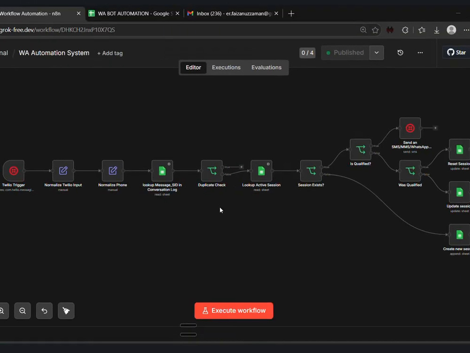Screen dimensions: 470x353
Task: Close the Gmail Inbox tab
Action: pyautogui.click(x=276, y=14)
